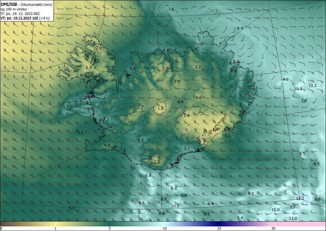Image resolution: width=326 pixels, height=231 pixels.
Task: Click the 6.1 value near the bottom
Action: point(207,214)
